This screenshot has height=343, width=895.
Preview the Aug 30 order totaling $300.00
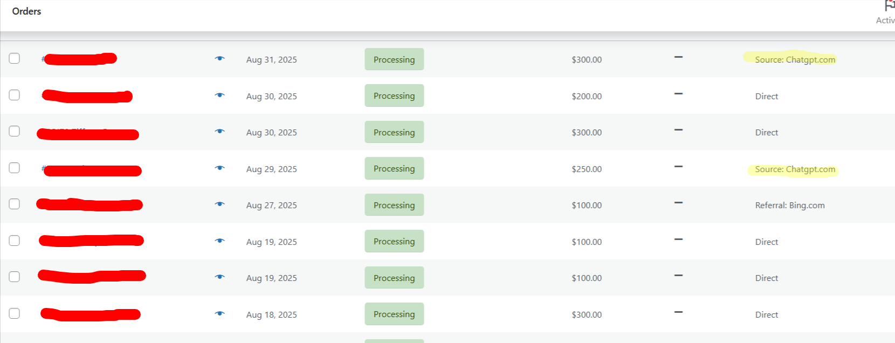pos(219,132)
